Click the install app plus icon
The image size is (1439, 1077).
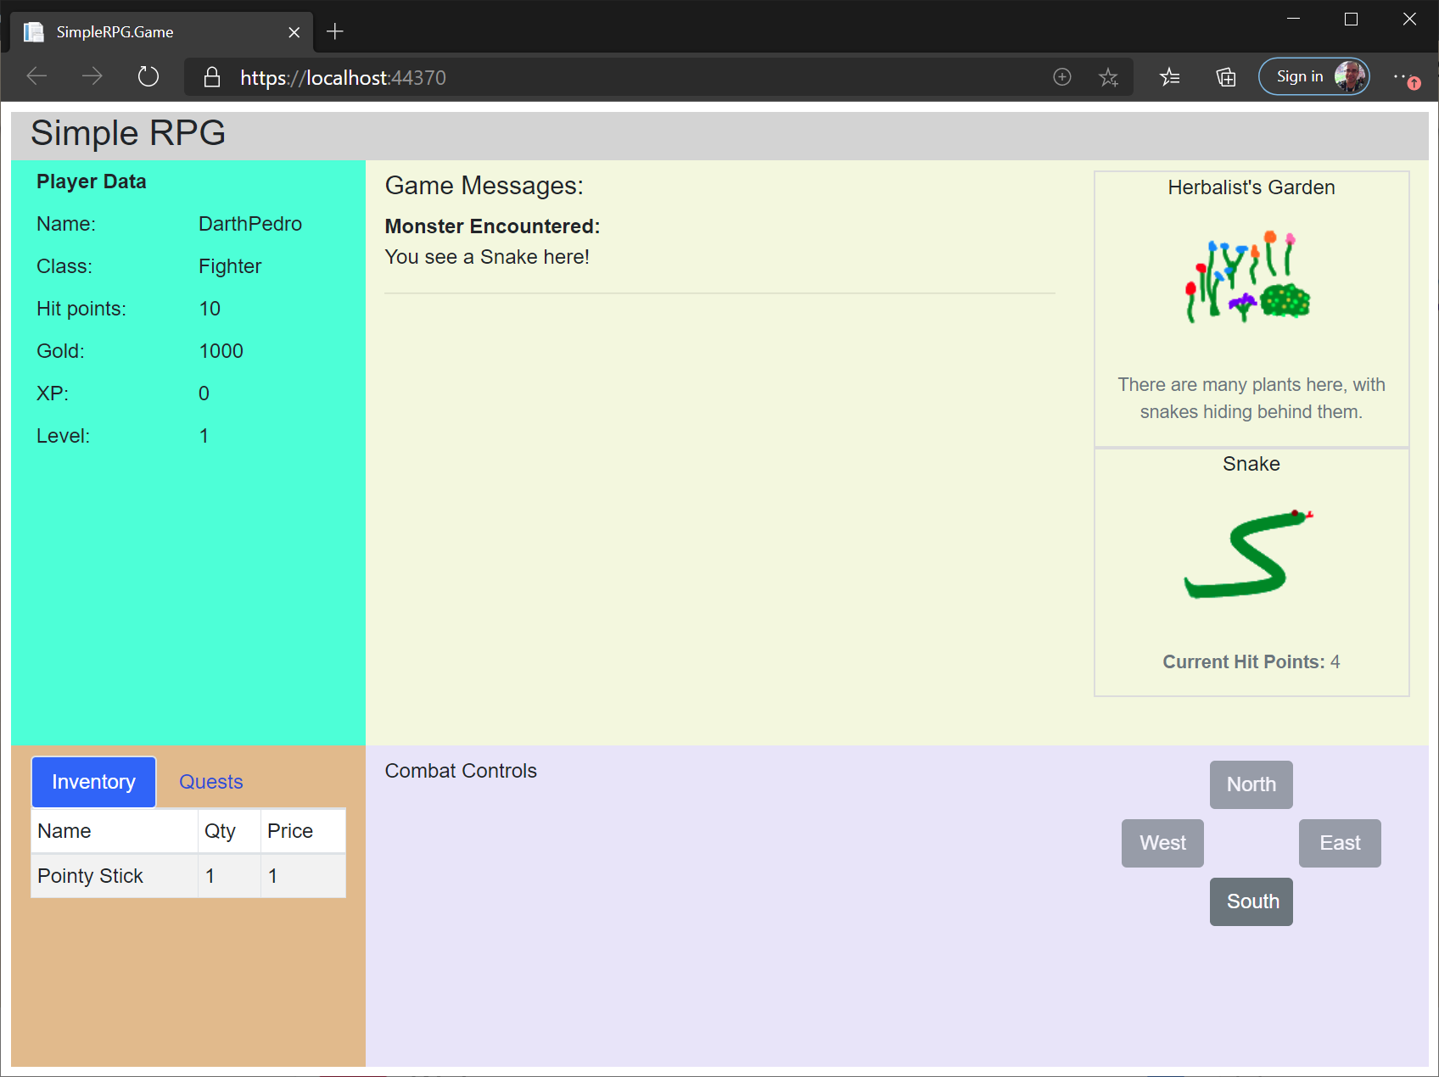coord(1061,77)
